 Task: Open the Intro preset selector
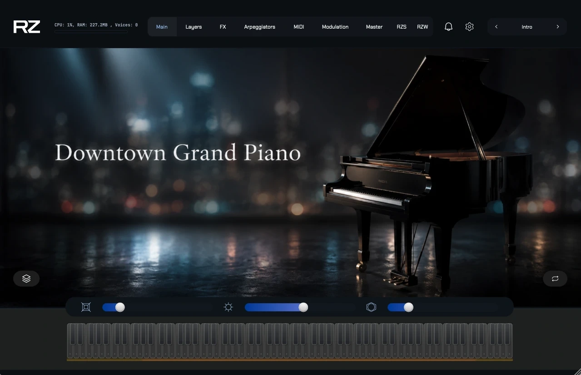527,27
